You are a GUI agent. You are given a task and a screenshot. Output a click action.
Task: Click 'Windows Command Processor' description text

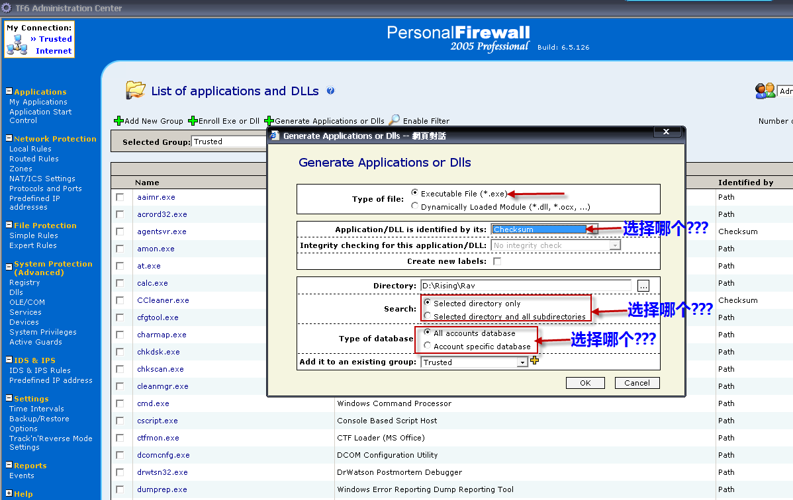(394, 403)
